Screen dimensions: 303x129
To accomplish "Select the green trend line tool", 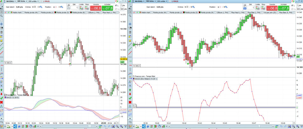I will click(2, 49).
